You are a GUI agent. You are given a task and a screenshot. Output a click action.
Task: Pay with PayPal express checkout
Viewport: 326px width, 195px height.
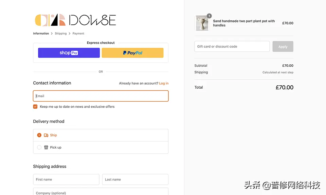point(132,53)
